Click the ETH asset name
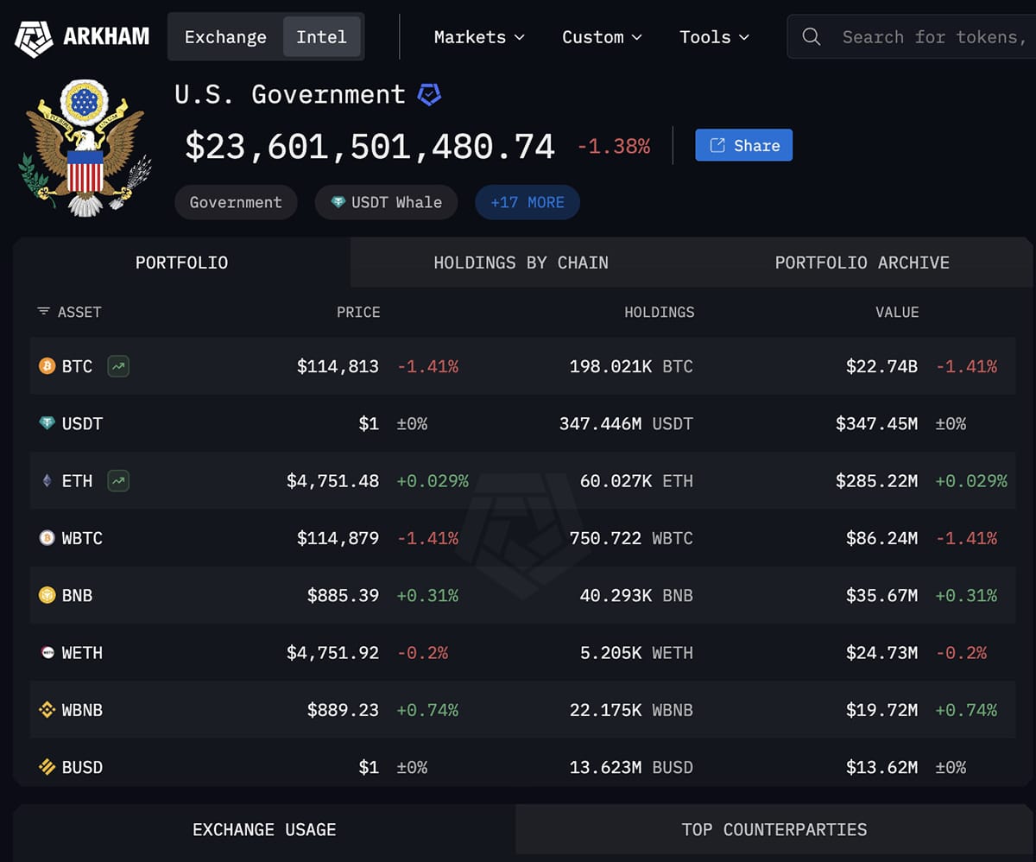 [77, 481]
